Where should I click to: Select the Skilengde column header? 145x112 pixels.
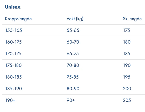pyautogui.click(x=132, y=19)
